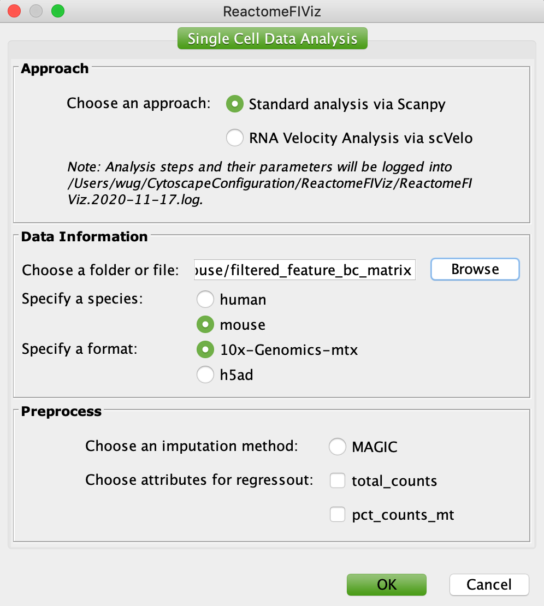544x606 pixels.
Task: Select the 10x-Genomics-mtx format
Action: click(x=205, y=349)
